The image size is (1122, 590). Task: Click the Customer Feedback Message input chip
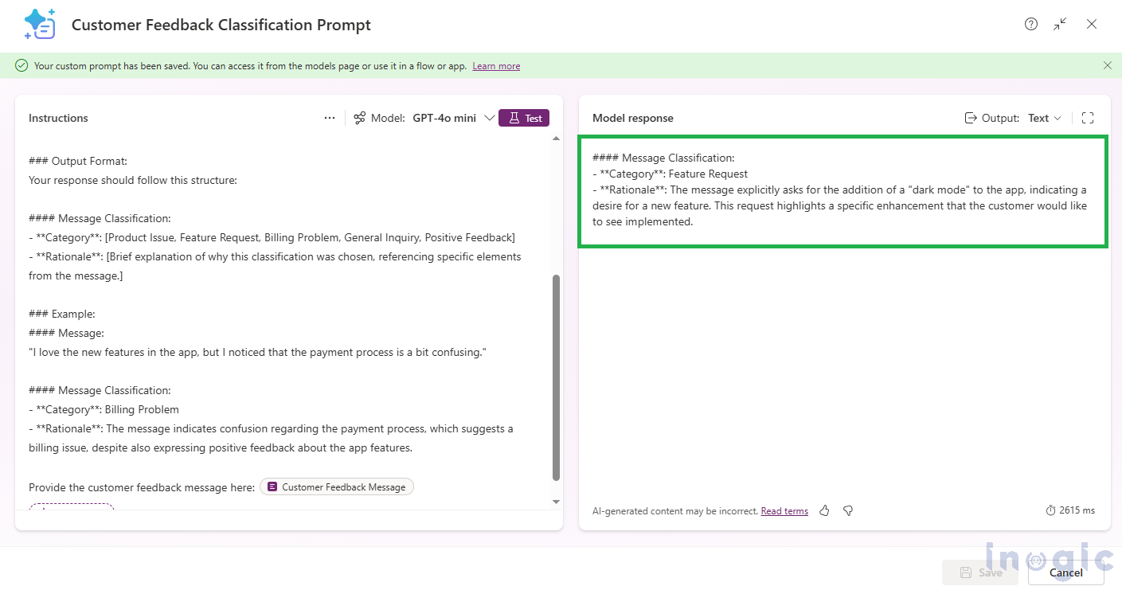point(337,486)
